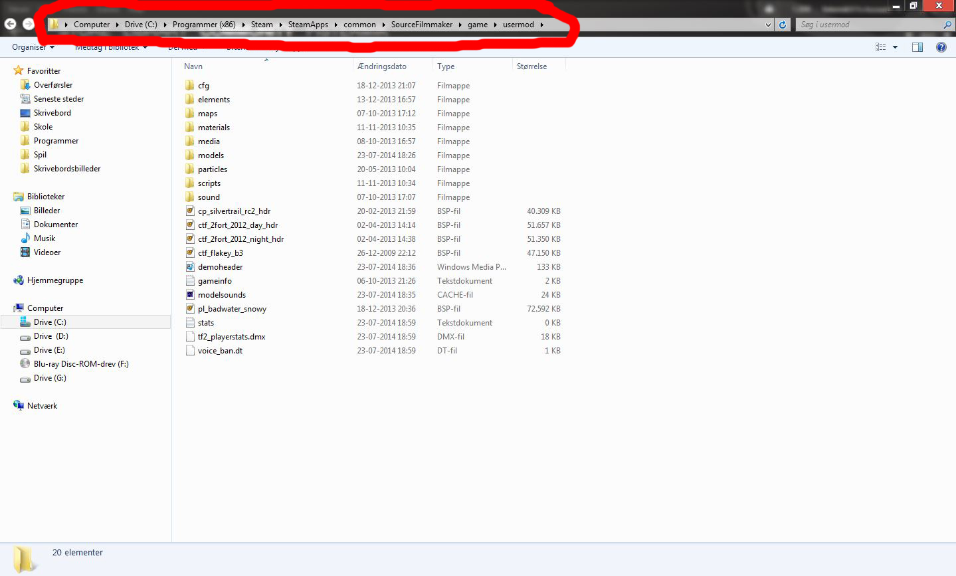Select the modelsounds cache file
This screenshot has width=956, height=576.
click(x=222, y=295)
